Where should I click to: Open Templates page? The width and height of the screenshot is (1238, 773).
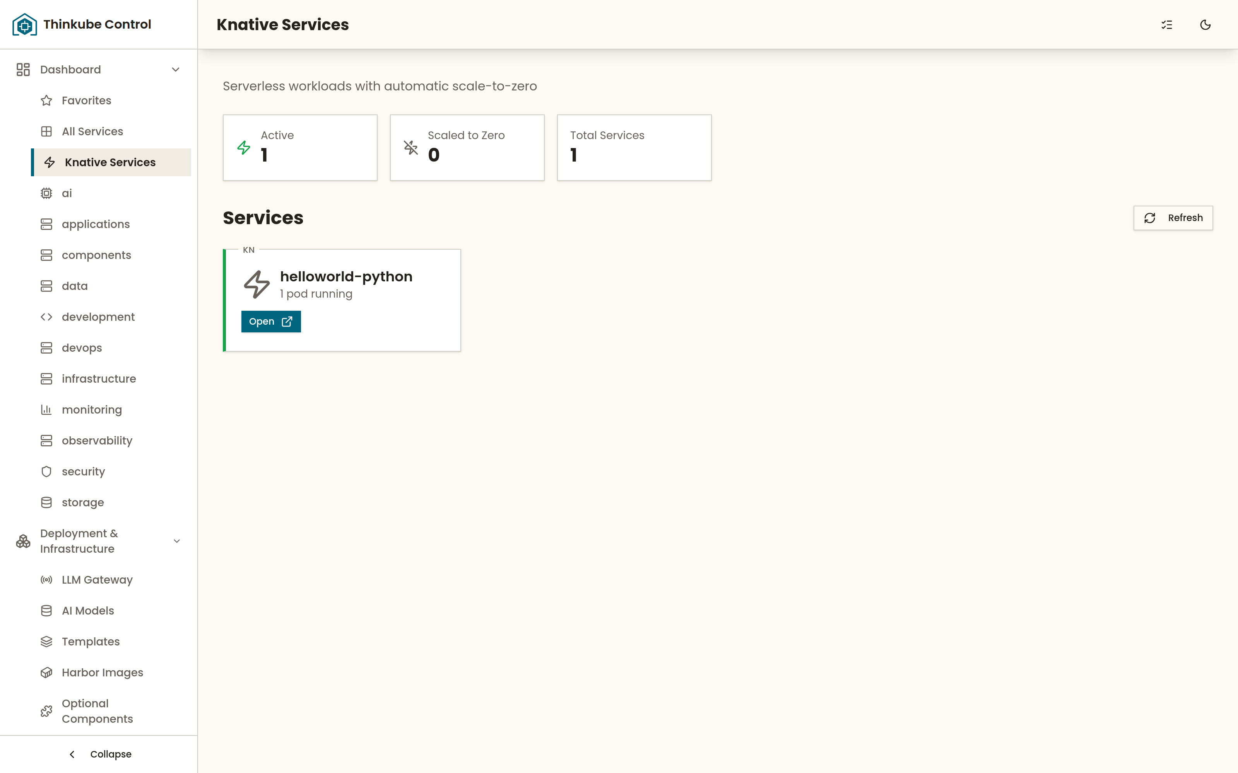pyautogui.click(x=91, y=642)
